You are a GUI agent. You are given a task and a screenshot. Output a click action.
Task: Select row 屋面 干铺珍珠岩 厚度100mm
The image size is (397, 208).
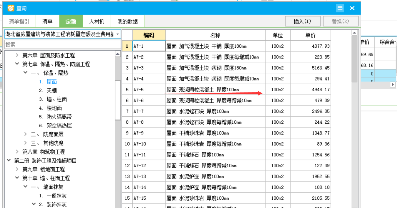click(215, 133)
